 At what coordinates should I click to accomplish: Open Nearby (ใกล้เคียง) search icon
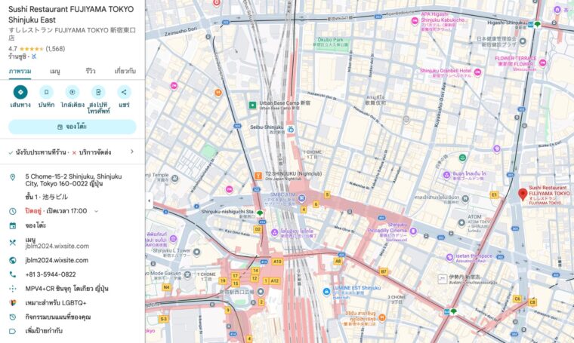[73, 92]
